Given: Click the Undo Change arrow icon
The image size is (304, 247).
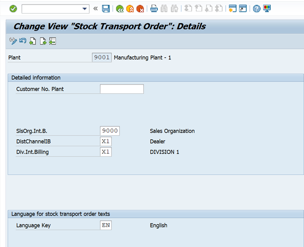Looking at the screenshot, I should 23,41.
